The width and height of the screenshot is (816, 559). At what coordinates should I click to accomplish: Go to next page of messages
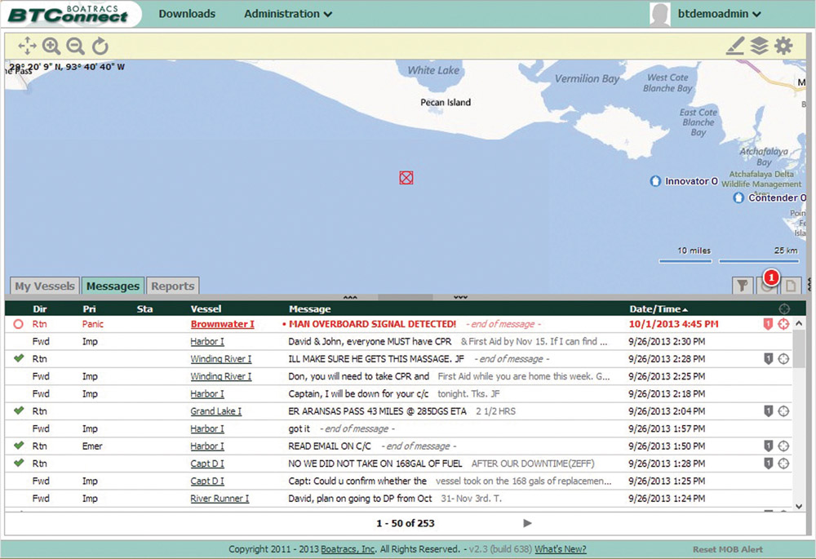click(x=527, y=523)
